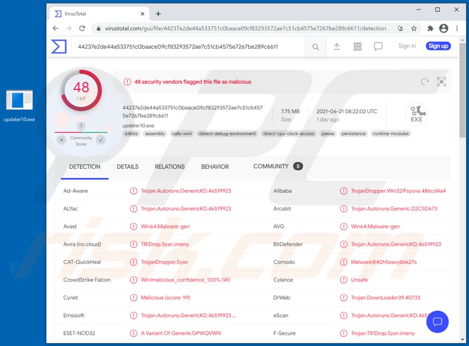Viewport: 469px width, 346px height.
Task: Click browser back arrow
Action: 56,28
